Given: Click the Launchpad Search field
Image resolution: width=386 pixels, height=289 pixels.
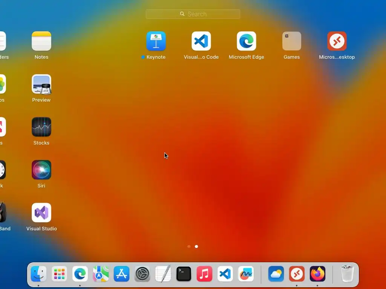Looking at the screenshot, I should [193, 14].
